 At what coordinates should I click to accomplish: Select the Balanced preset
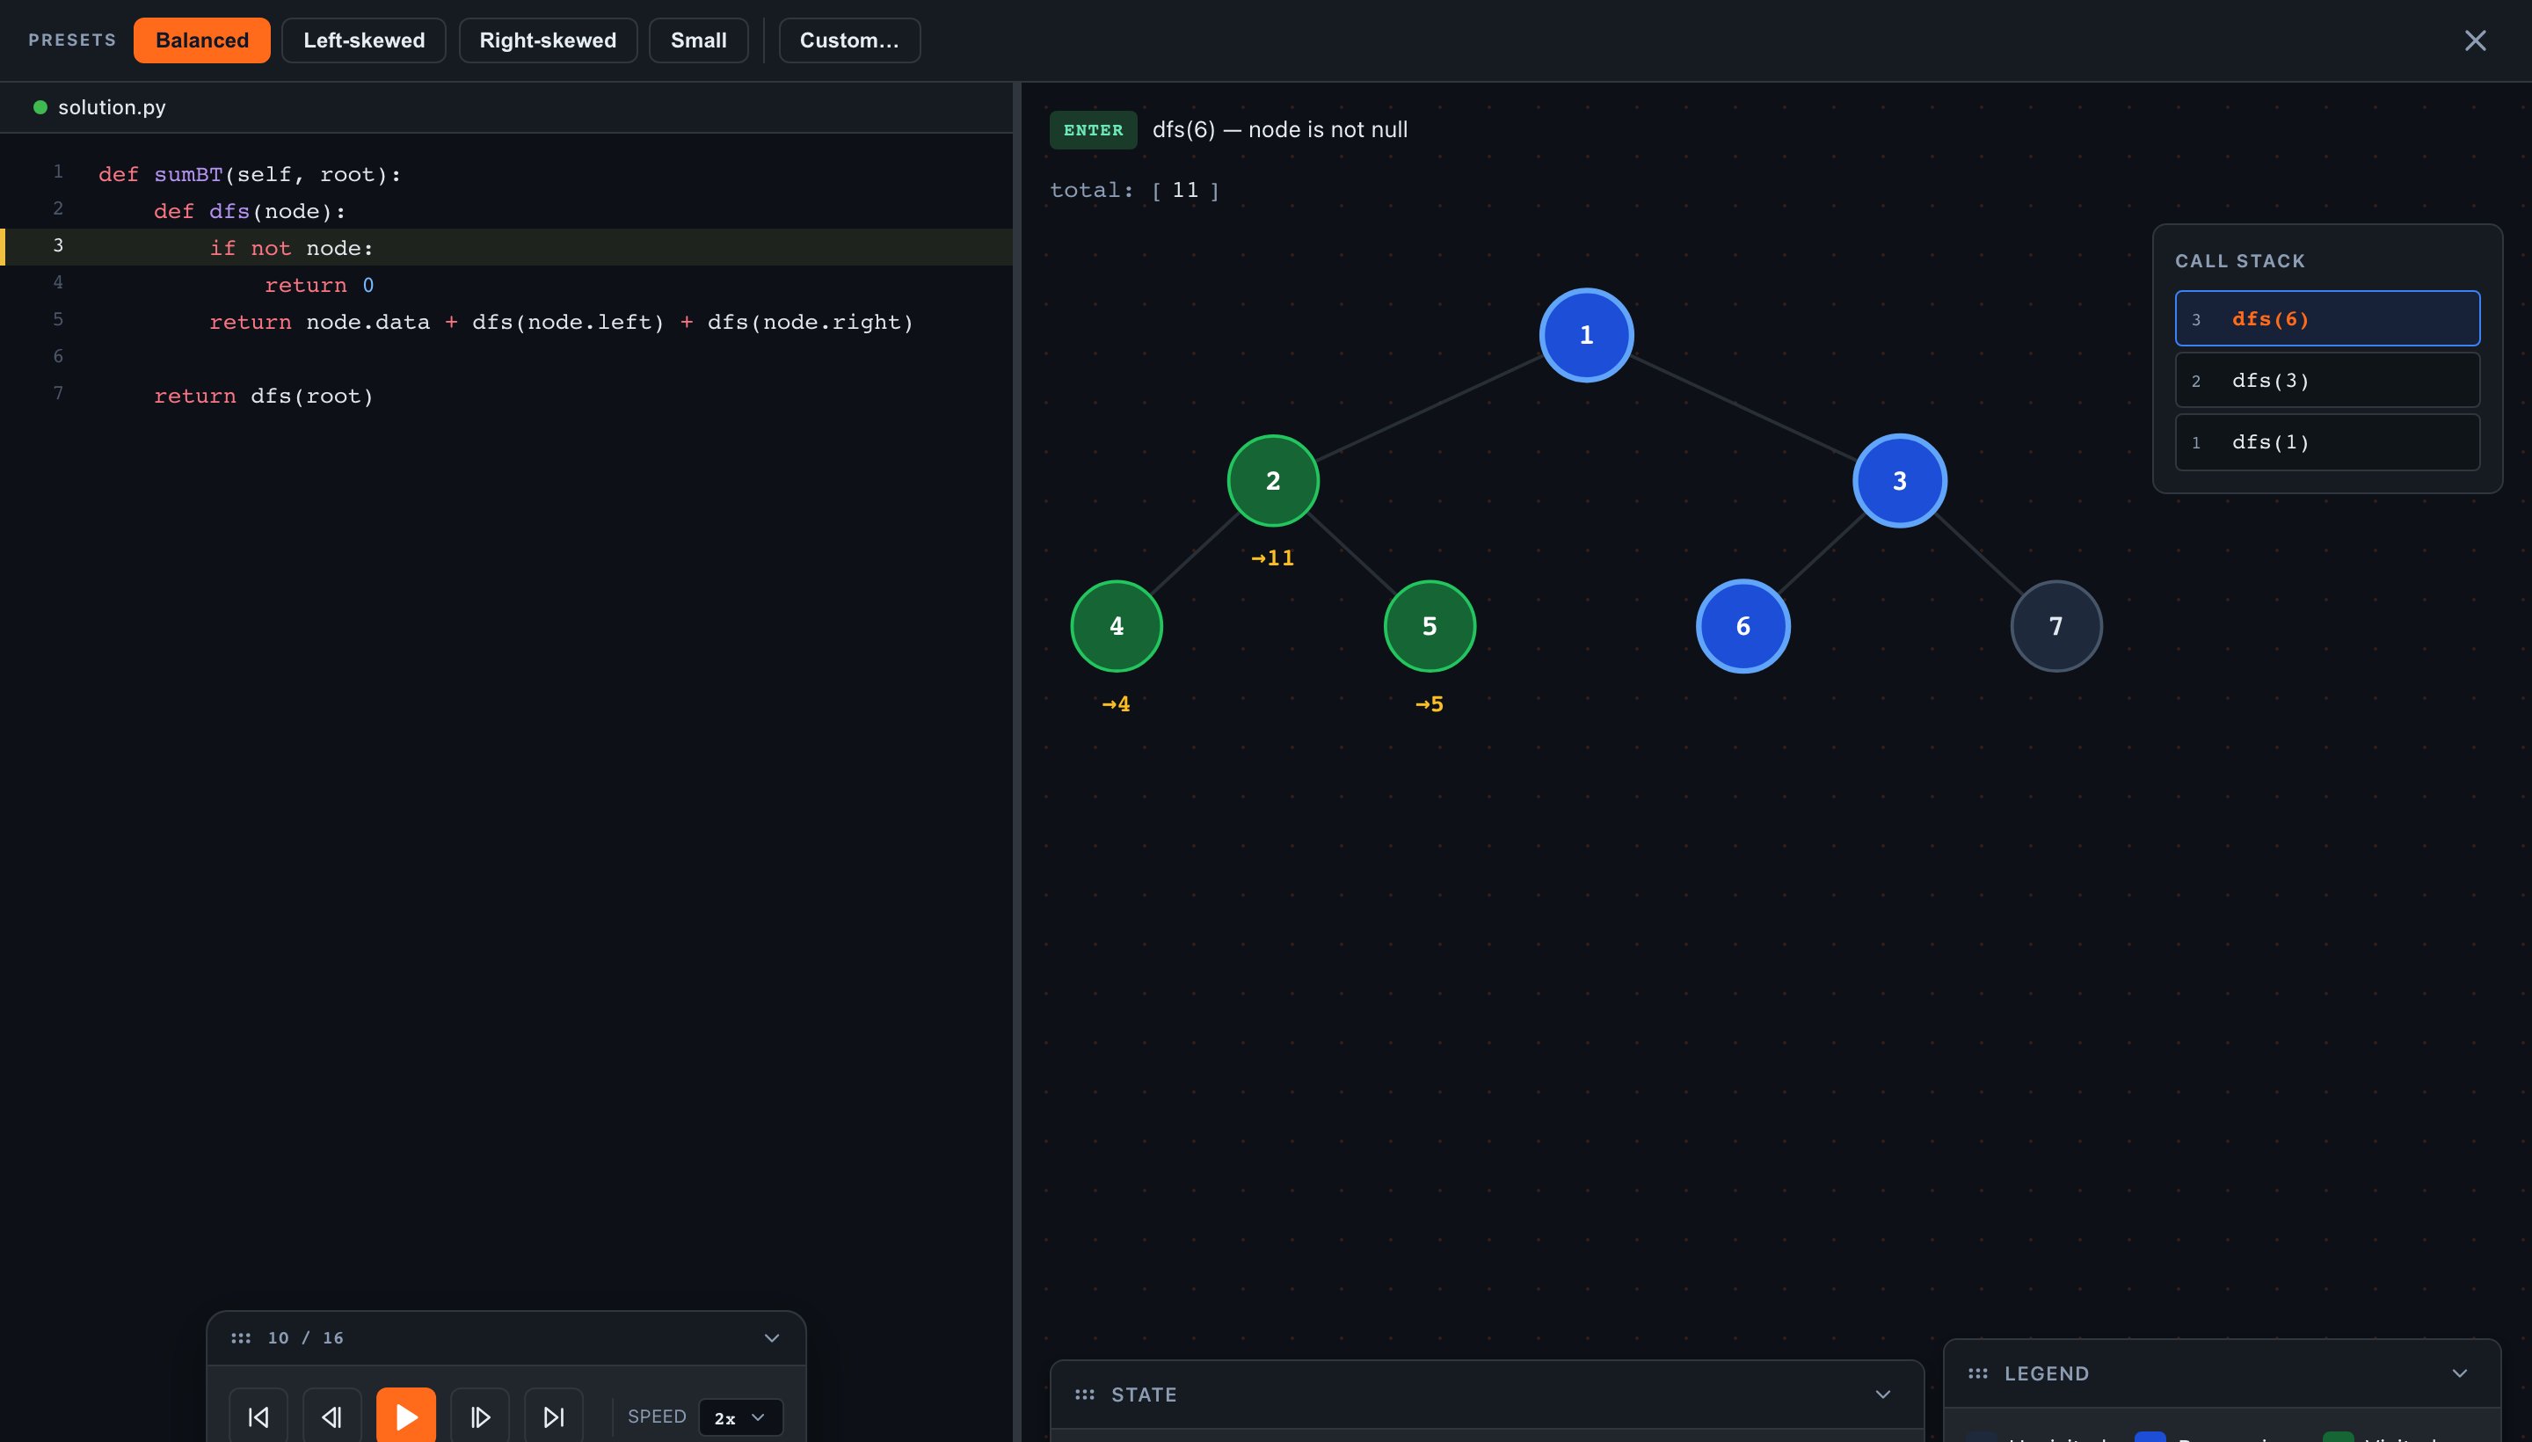[202, 40]
